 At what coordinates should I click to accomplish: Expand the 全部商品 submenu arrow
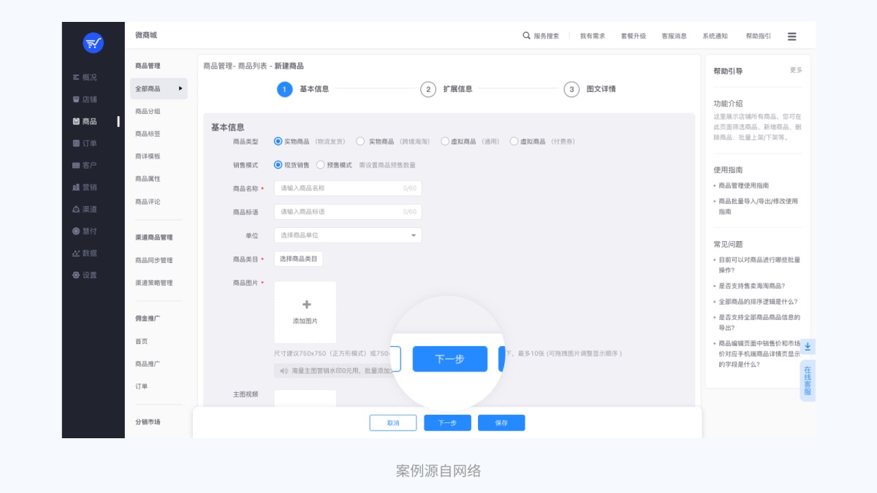coord(181,88)
